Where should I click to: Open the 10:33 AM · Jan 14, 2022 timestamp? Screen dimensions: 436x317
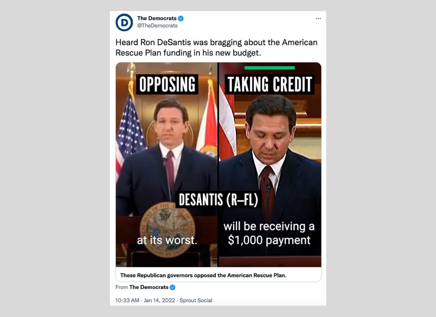(x=145, y=300)
